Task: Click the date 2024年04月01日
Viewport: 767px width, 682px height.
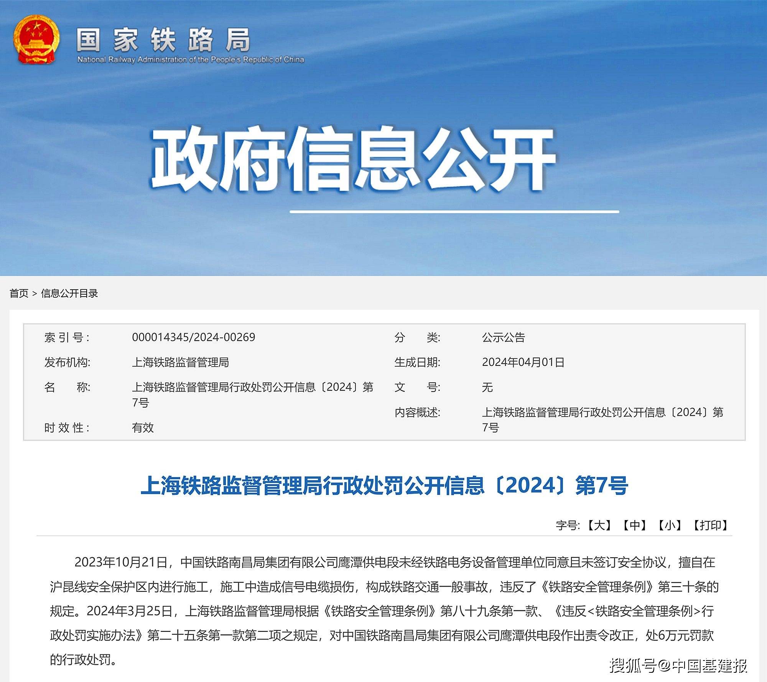Action: click(523, 362)
